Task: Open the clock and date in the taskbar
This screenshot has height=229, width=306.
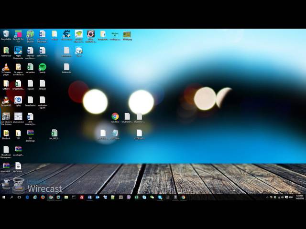Action: point(298,197)
